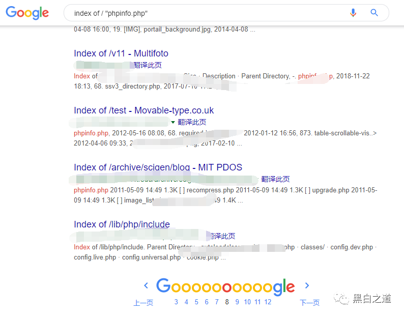Viewport: 404px width, 316px height.
Task: Expand the green dropdown arrow under Movable-type result
Action: 173,122
